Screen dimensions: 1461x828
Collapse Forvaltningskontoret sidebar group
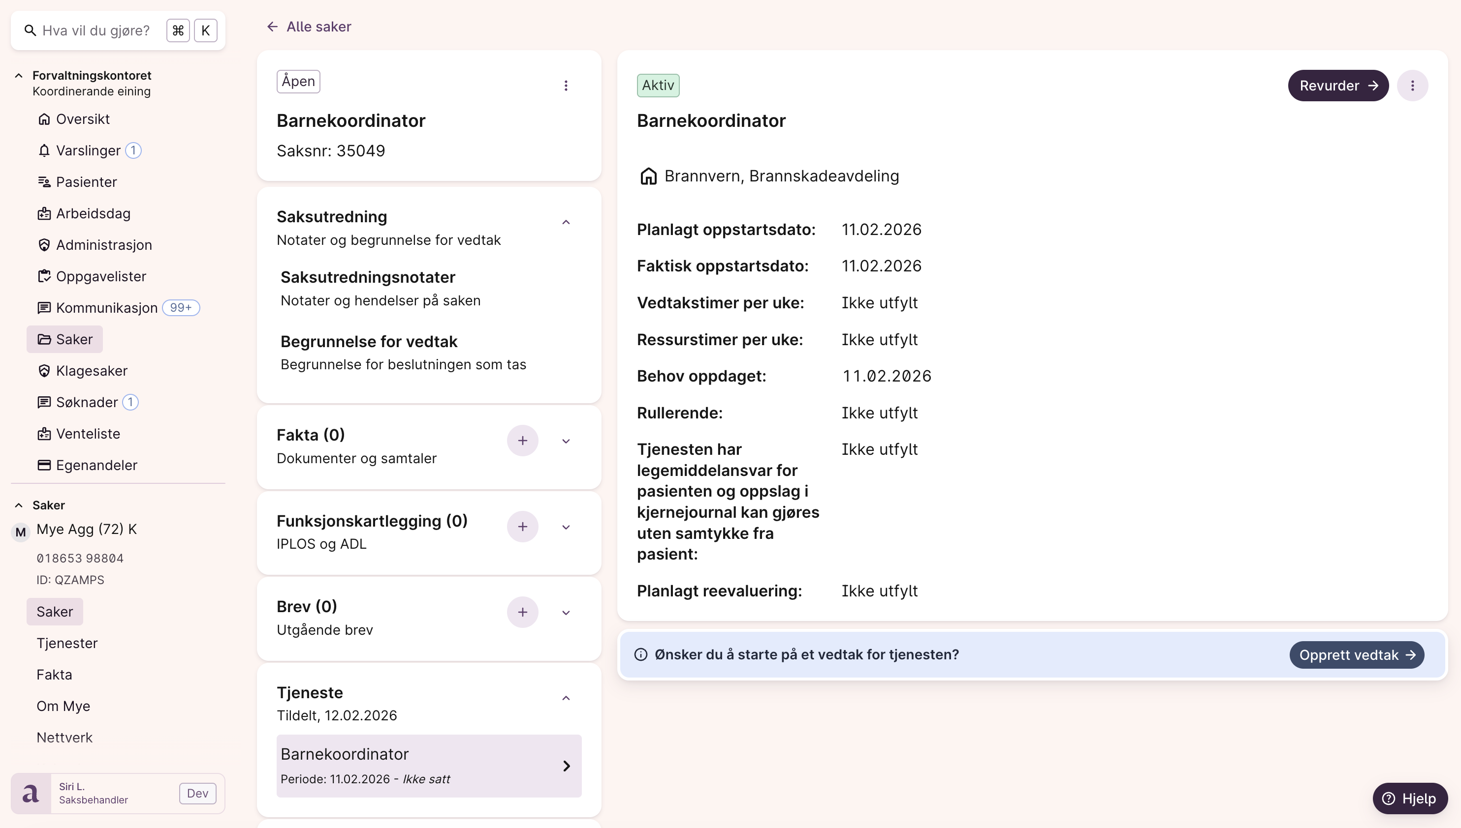pyautogui.click(x=19, y=76)
